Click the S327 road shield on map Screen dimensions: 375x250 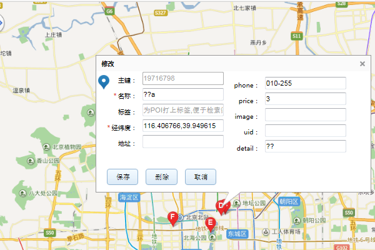click(x=160, y=13)
